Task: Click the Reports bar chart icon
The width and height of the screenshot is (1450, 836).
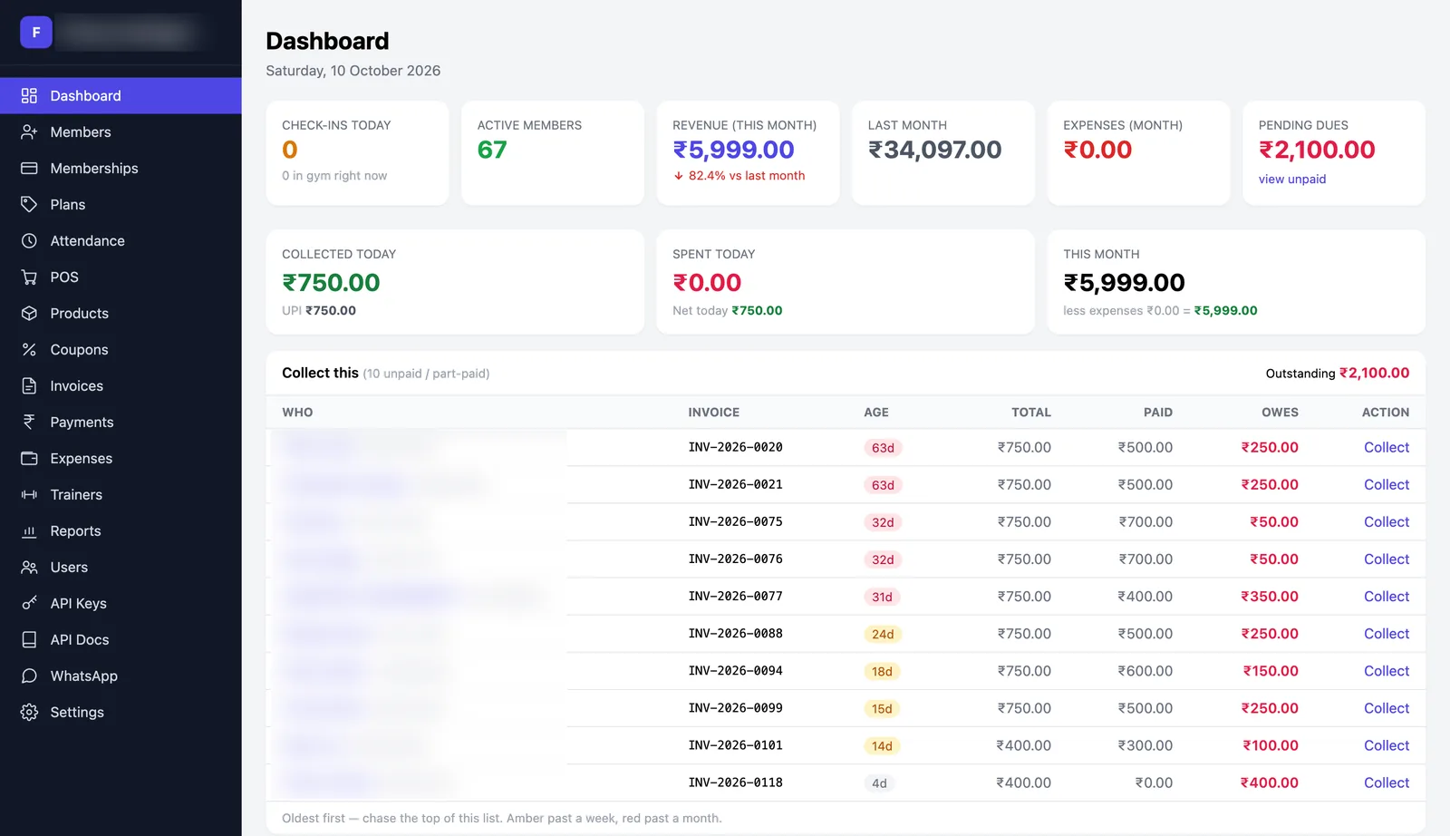Action: 29,530
